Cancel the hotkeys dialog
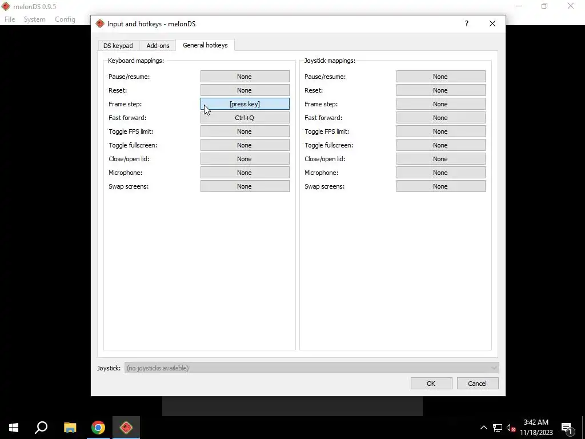 [478, 384]
